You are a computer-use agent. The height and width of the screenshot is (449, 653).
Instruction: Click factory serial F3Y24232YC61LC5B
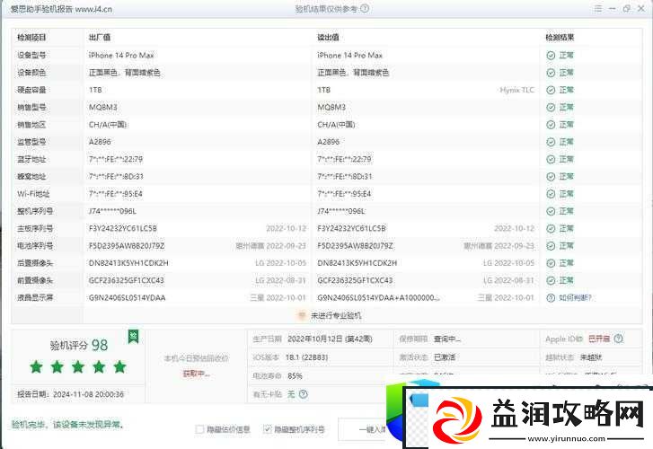point(123,229)
